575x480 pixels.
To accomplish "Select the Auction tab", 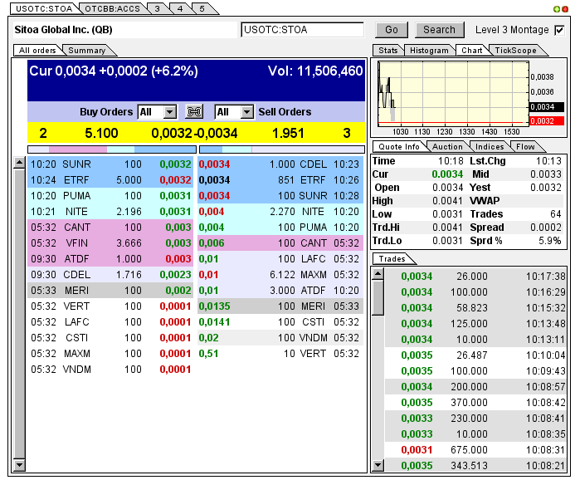I will 447,146.
